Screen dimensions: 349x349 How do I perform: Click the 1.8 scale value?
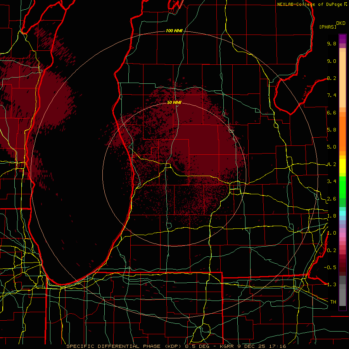pyautogui.click(x=332, y=216)
